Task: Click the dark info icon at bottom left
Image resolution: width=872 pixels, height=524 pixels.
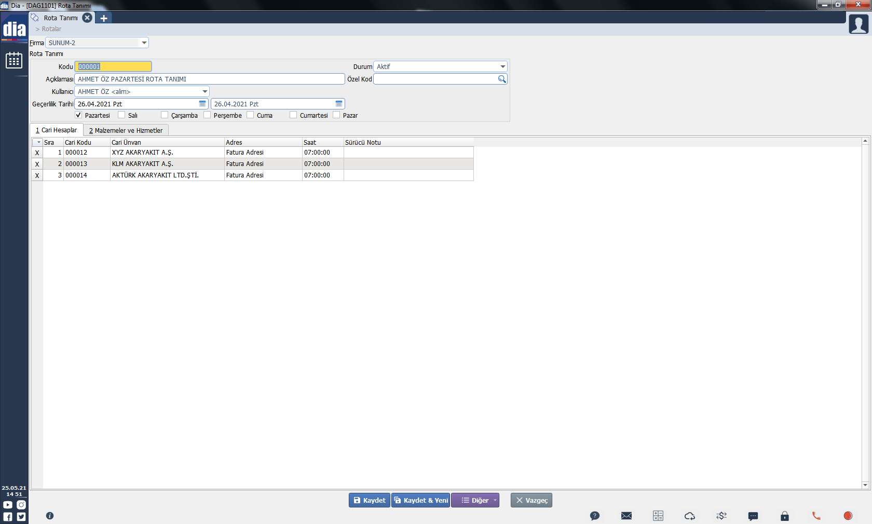Action: (x=50, y=516)
